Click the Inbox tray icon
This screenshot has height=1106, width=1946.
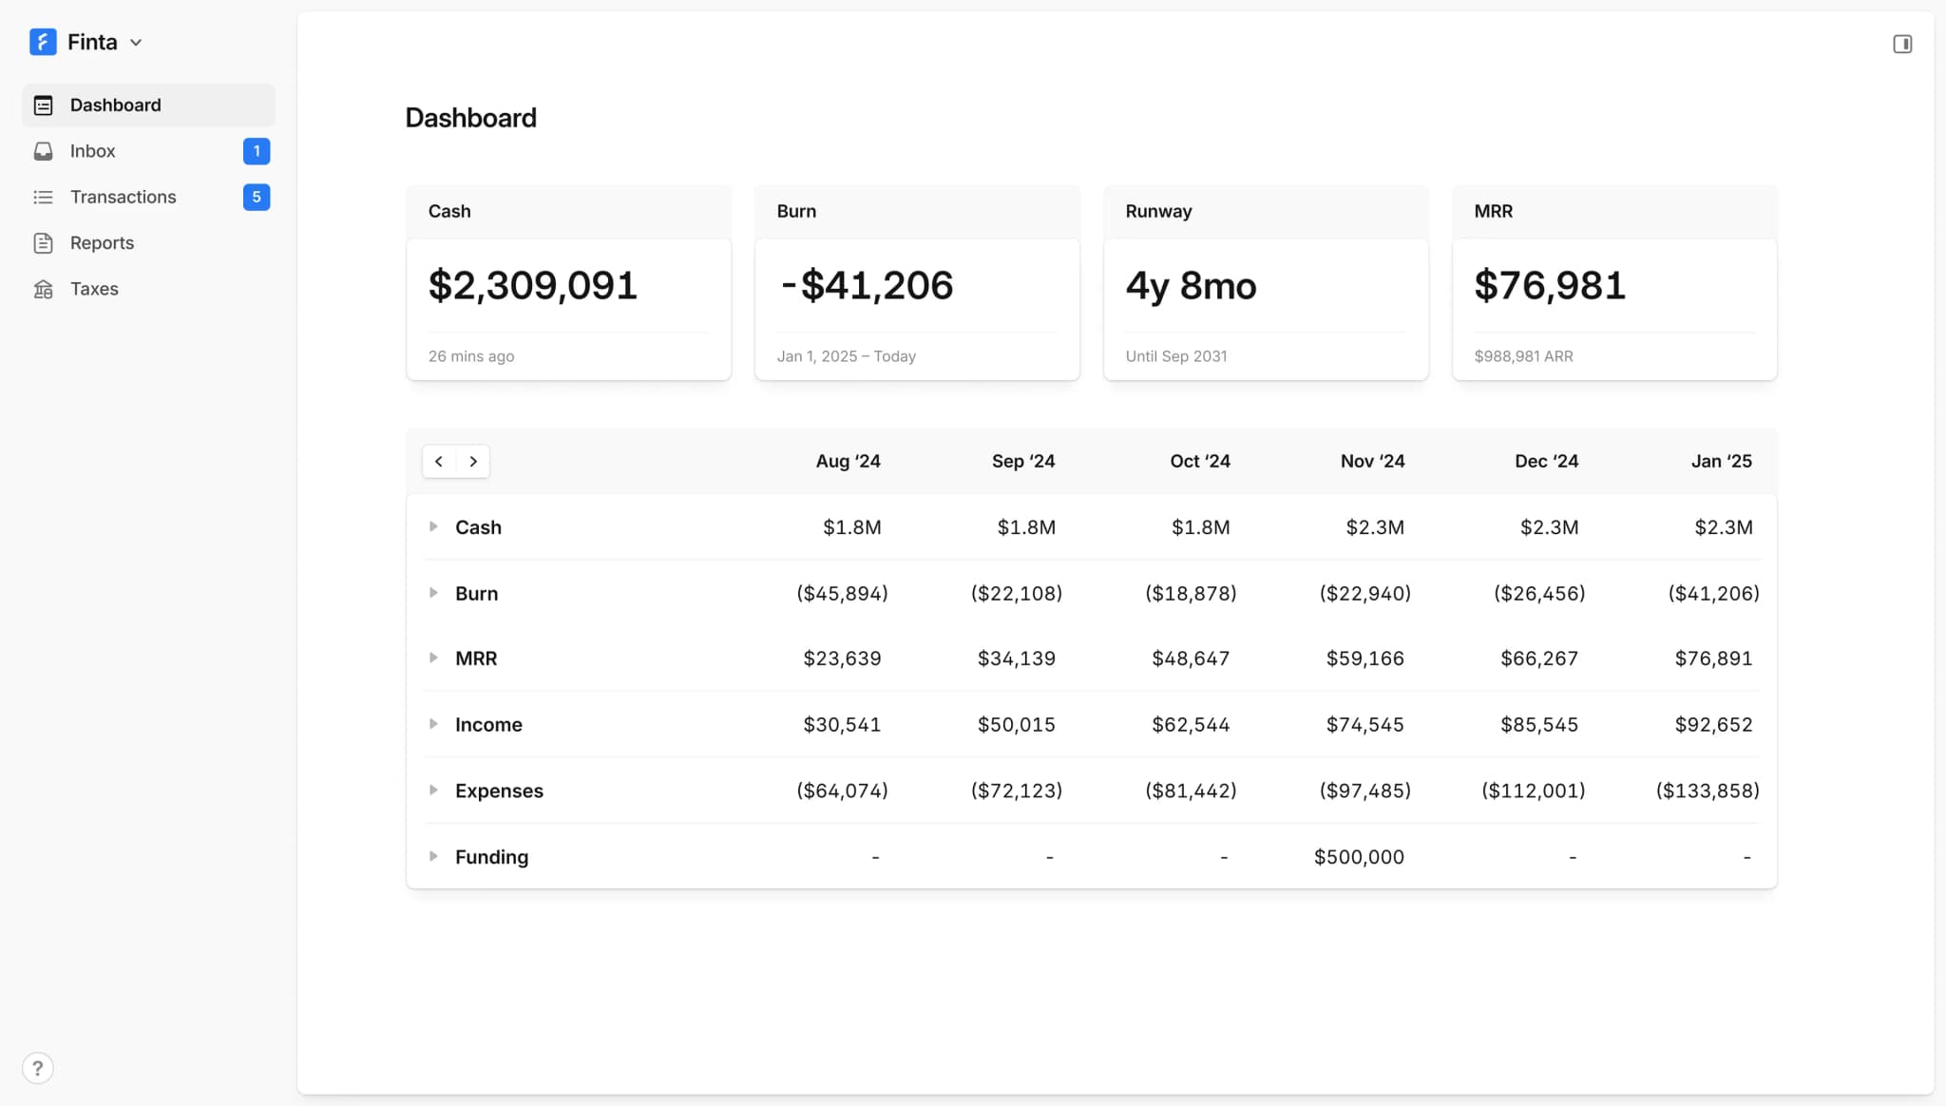coord(43,151)
